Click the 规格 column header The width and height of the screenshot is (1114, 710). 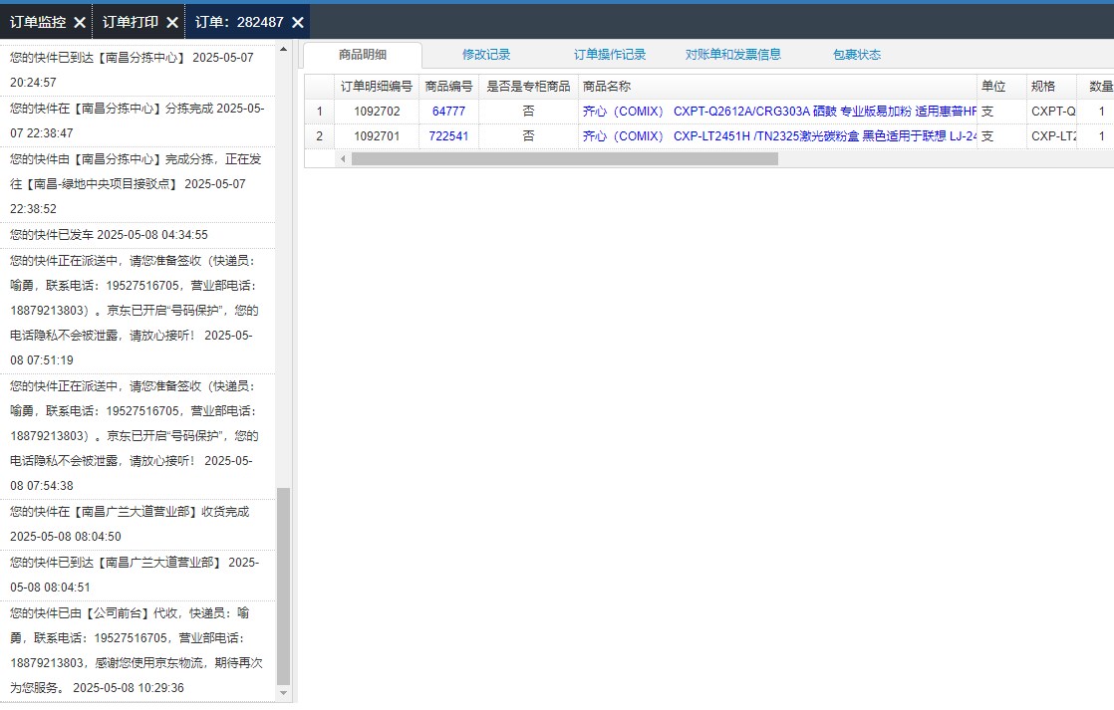pos(1051,87)
